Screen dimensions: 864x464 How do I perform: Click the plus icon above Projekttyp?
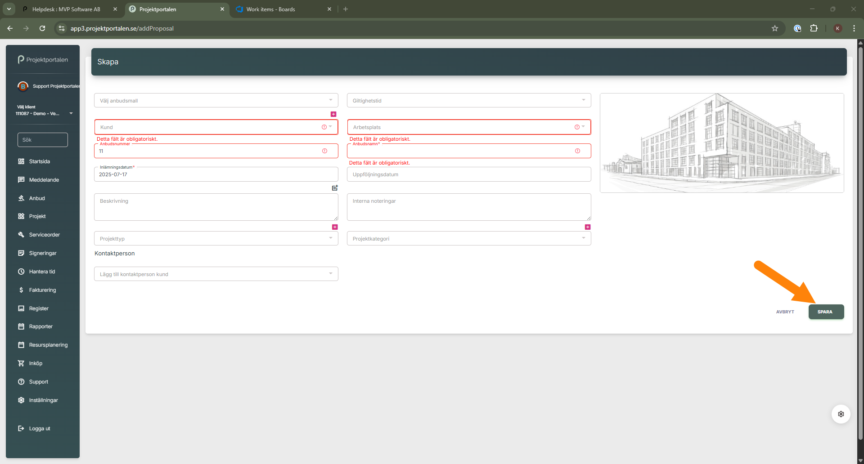coord(335,227)
